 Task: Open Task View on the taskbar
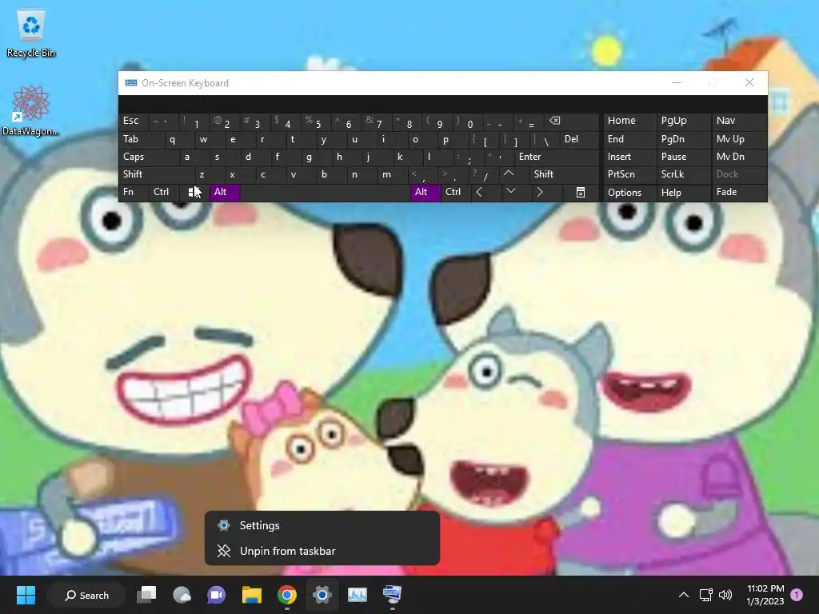[x=147, y=595]
